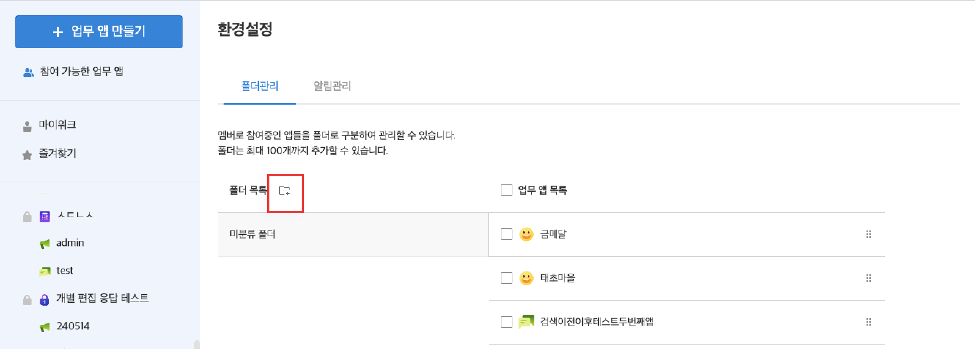Toggle the 업무 앱 목록 select-all checkbox
Screen dimensions: 975x349
click(507, 190)
